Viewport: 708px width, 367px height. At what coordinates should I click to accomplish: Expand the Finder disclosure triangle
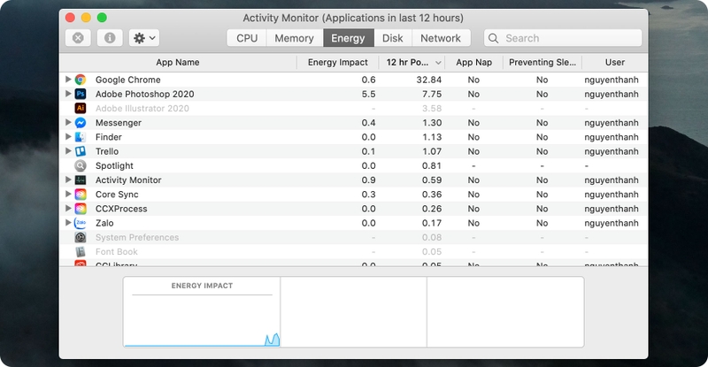pyautogui.click(x=68, y=137)
